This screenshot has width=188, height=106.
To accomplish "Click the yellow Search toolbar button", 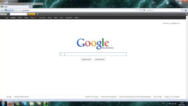I will 32,14.
